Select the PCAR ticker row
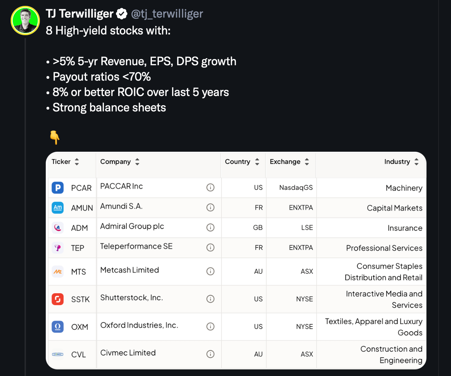 click(81, 188)
